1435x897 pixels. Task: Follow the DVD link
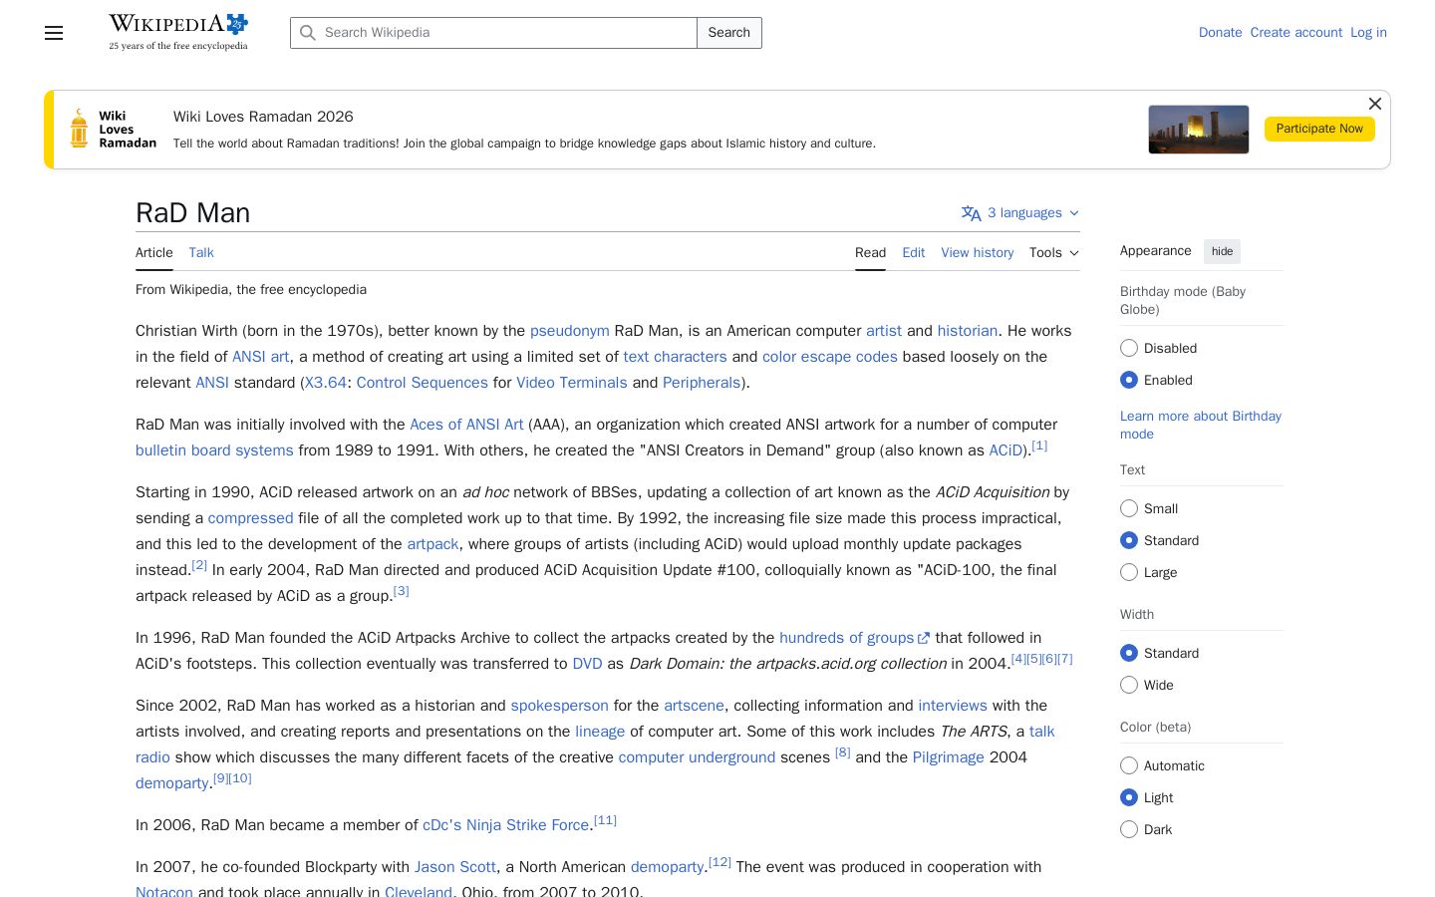point(587,664)
